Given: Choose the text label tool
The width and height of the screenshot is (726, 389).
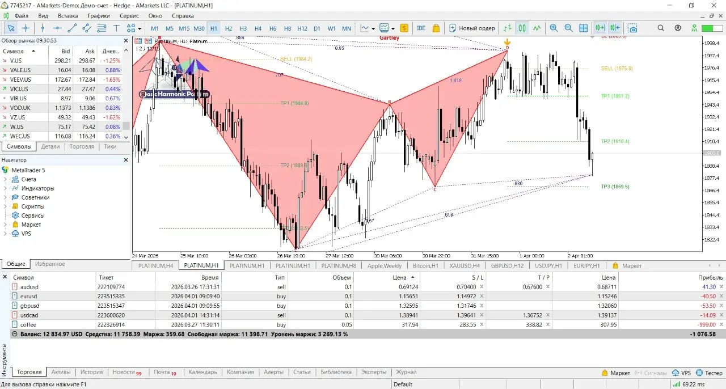Looking at the screenshot, I should point(117,28).
